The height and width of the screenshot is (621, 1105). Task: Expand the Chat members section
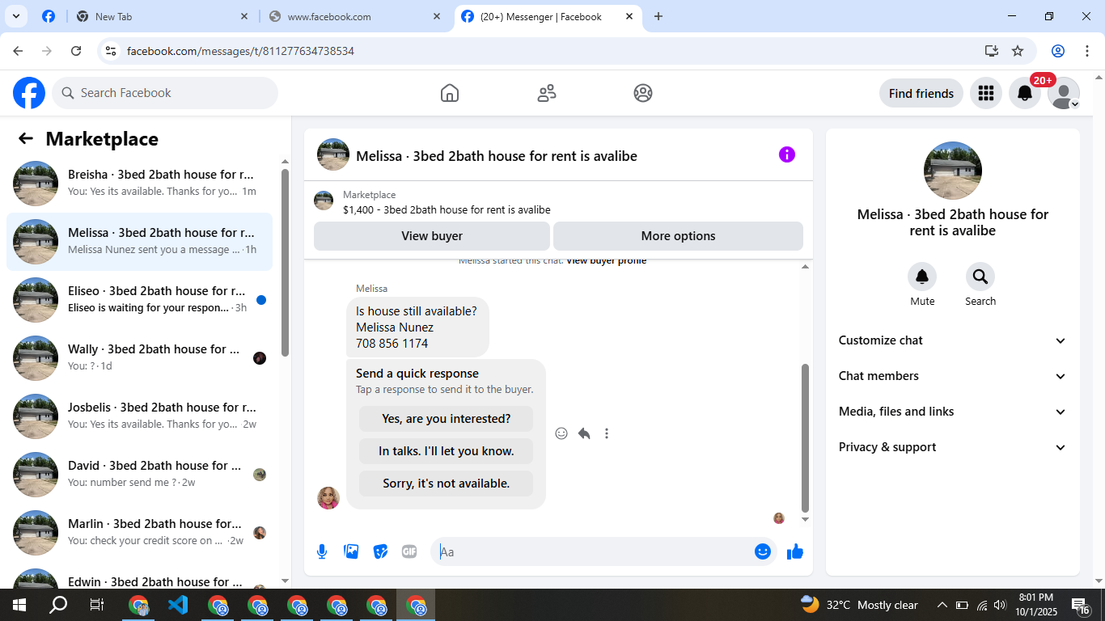[x=952, y=376]
